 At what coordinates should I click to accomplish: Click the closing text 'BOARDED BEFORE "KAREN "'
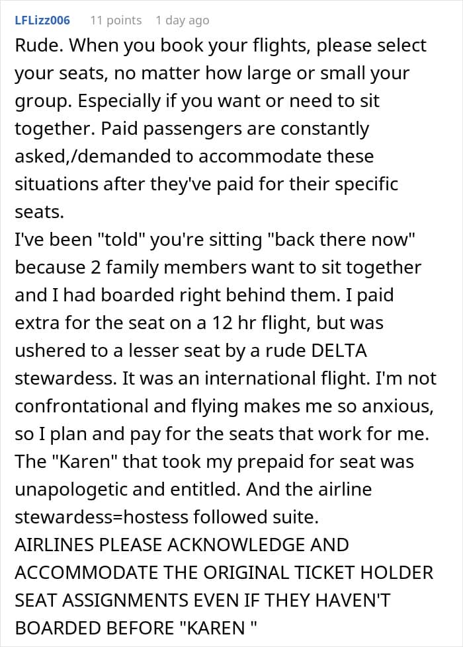click(x=136, y=628)
